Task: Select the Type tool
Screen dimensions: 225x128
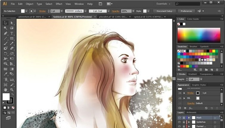Action: click(x=12, y=33)
